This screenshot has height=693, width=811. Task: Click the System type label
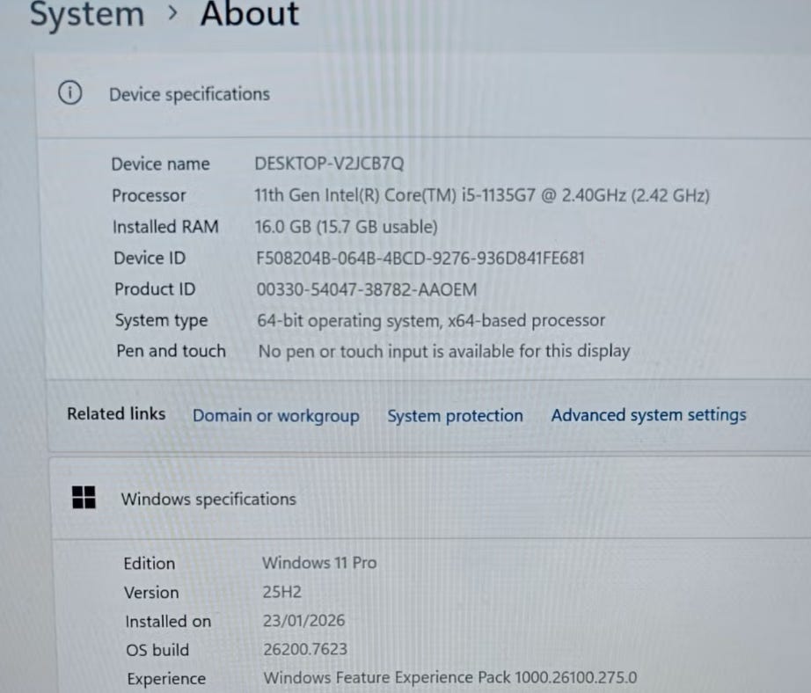coord(161,321)
